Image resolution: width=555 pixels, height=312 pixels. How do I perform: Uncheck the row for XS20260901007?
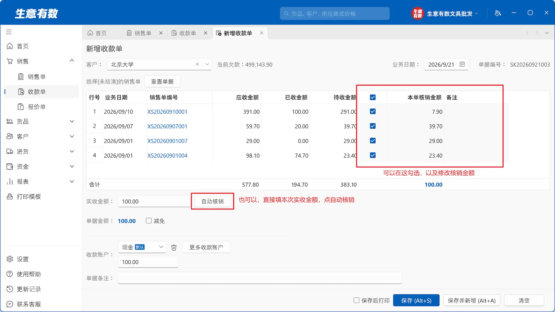(373, 141)
